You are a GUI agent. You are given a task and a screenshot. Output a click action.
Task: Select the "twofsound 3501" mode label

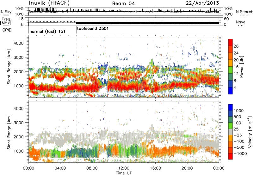93,28
